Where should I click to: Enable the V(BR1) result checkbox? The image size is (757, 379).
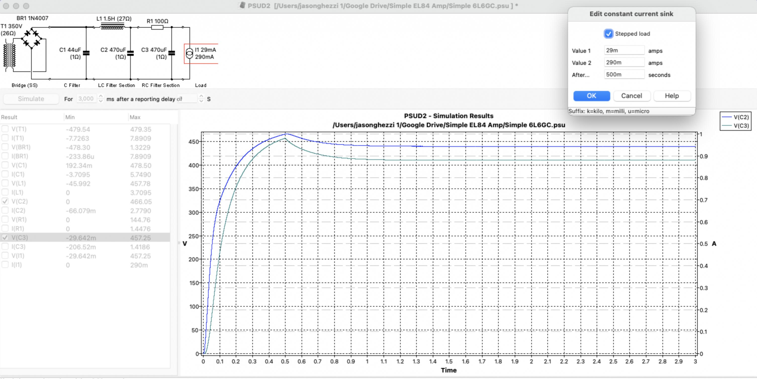[5, 147]
